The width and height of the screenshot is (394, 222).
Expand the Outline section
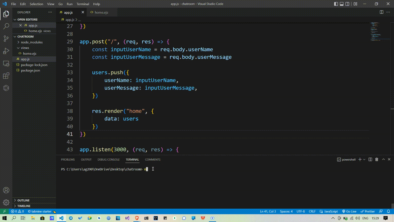coord(23,200)
